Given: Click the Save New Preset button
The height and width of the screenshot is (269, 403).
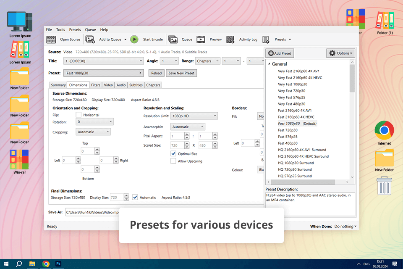Looking at the screenshot, I should pos(181,73).
